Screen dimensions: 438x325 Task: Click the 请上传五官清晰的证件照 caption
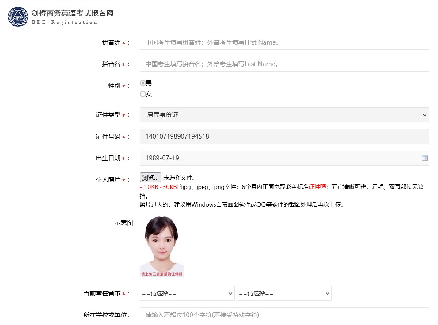(162, 273)
